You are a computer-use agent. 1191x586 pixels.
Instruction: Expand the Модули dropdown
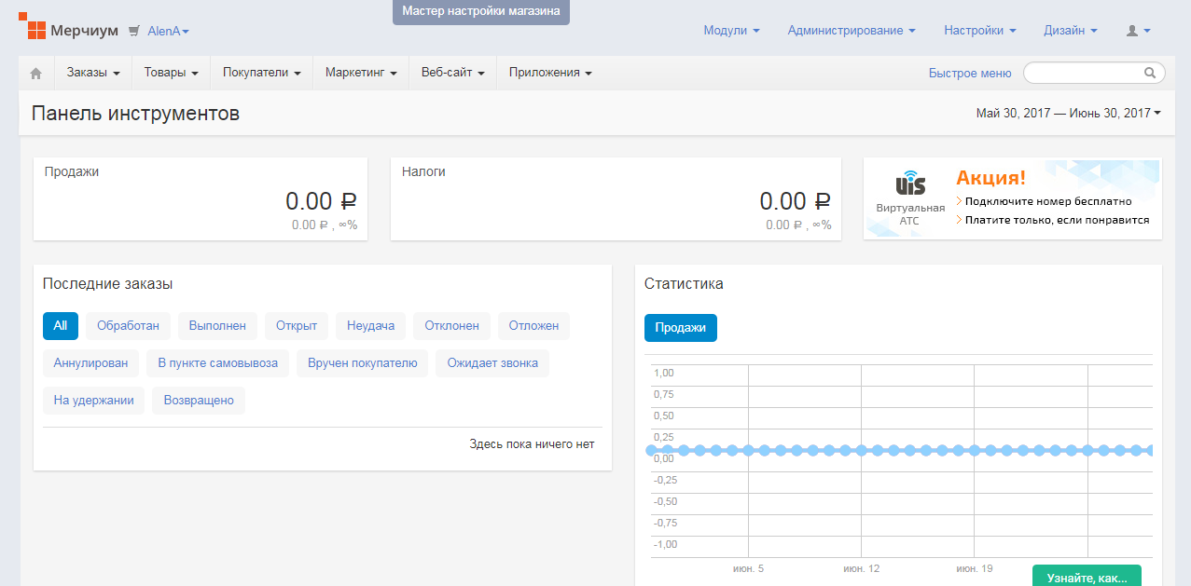tap(731, 31)
